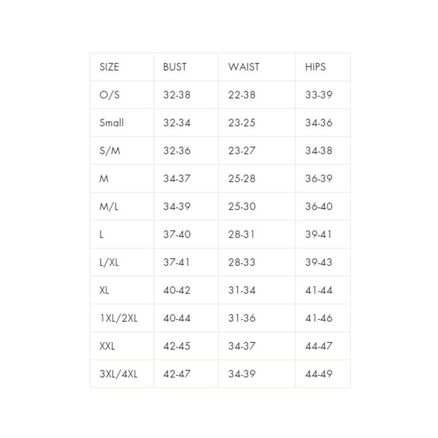
Task: Select waist value 34-37 for XXL
Action: click(x=242, y=346)
